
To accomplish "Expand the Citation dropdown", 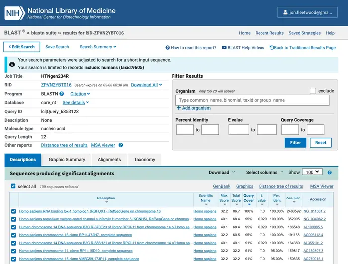I will click(80, 94).
